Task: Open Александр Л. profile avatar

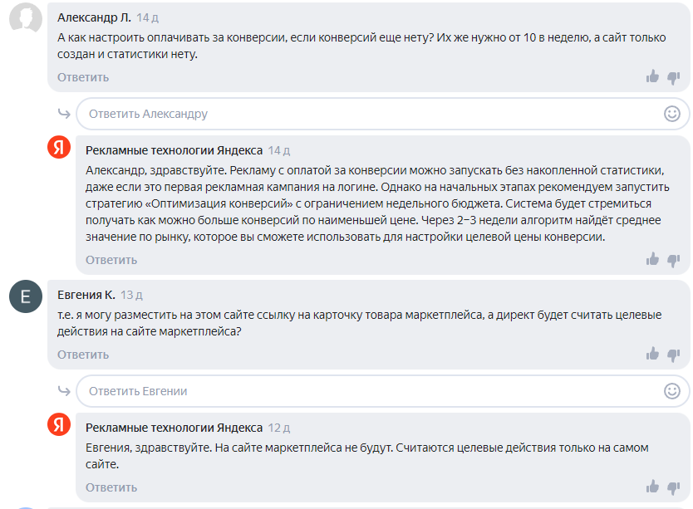Action: pyautogui.click(x=26, y=19)
